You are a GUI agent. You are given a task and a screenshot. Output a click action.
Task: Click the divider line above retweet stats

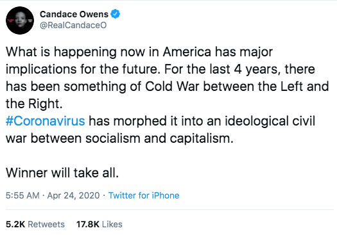click(x=170, y=209)
